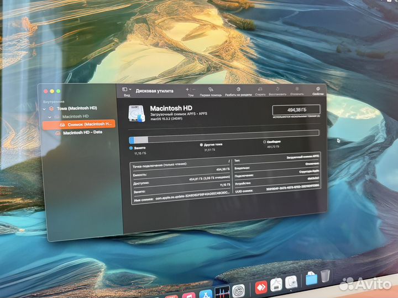
Task: Click the Владельцы row in info table
Action: (x=276, y=166)
